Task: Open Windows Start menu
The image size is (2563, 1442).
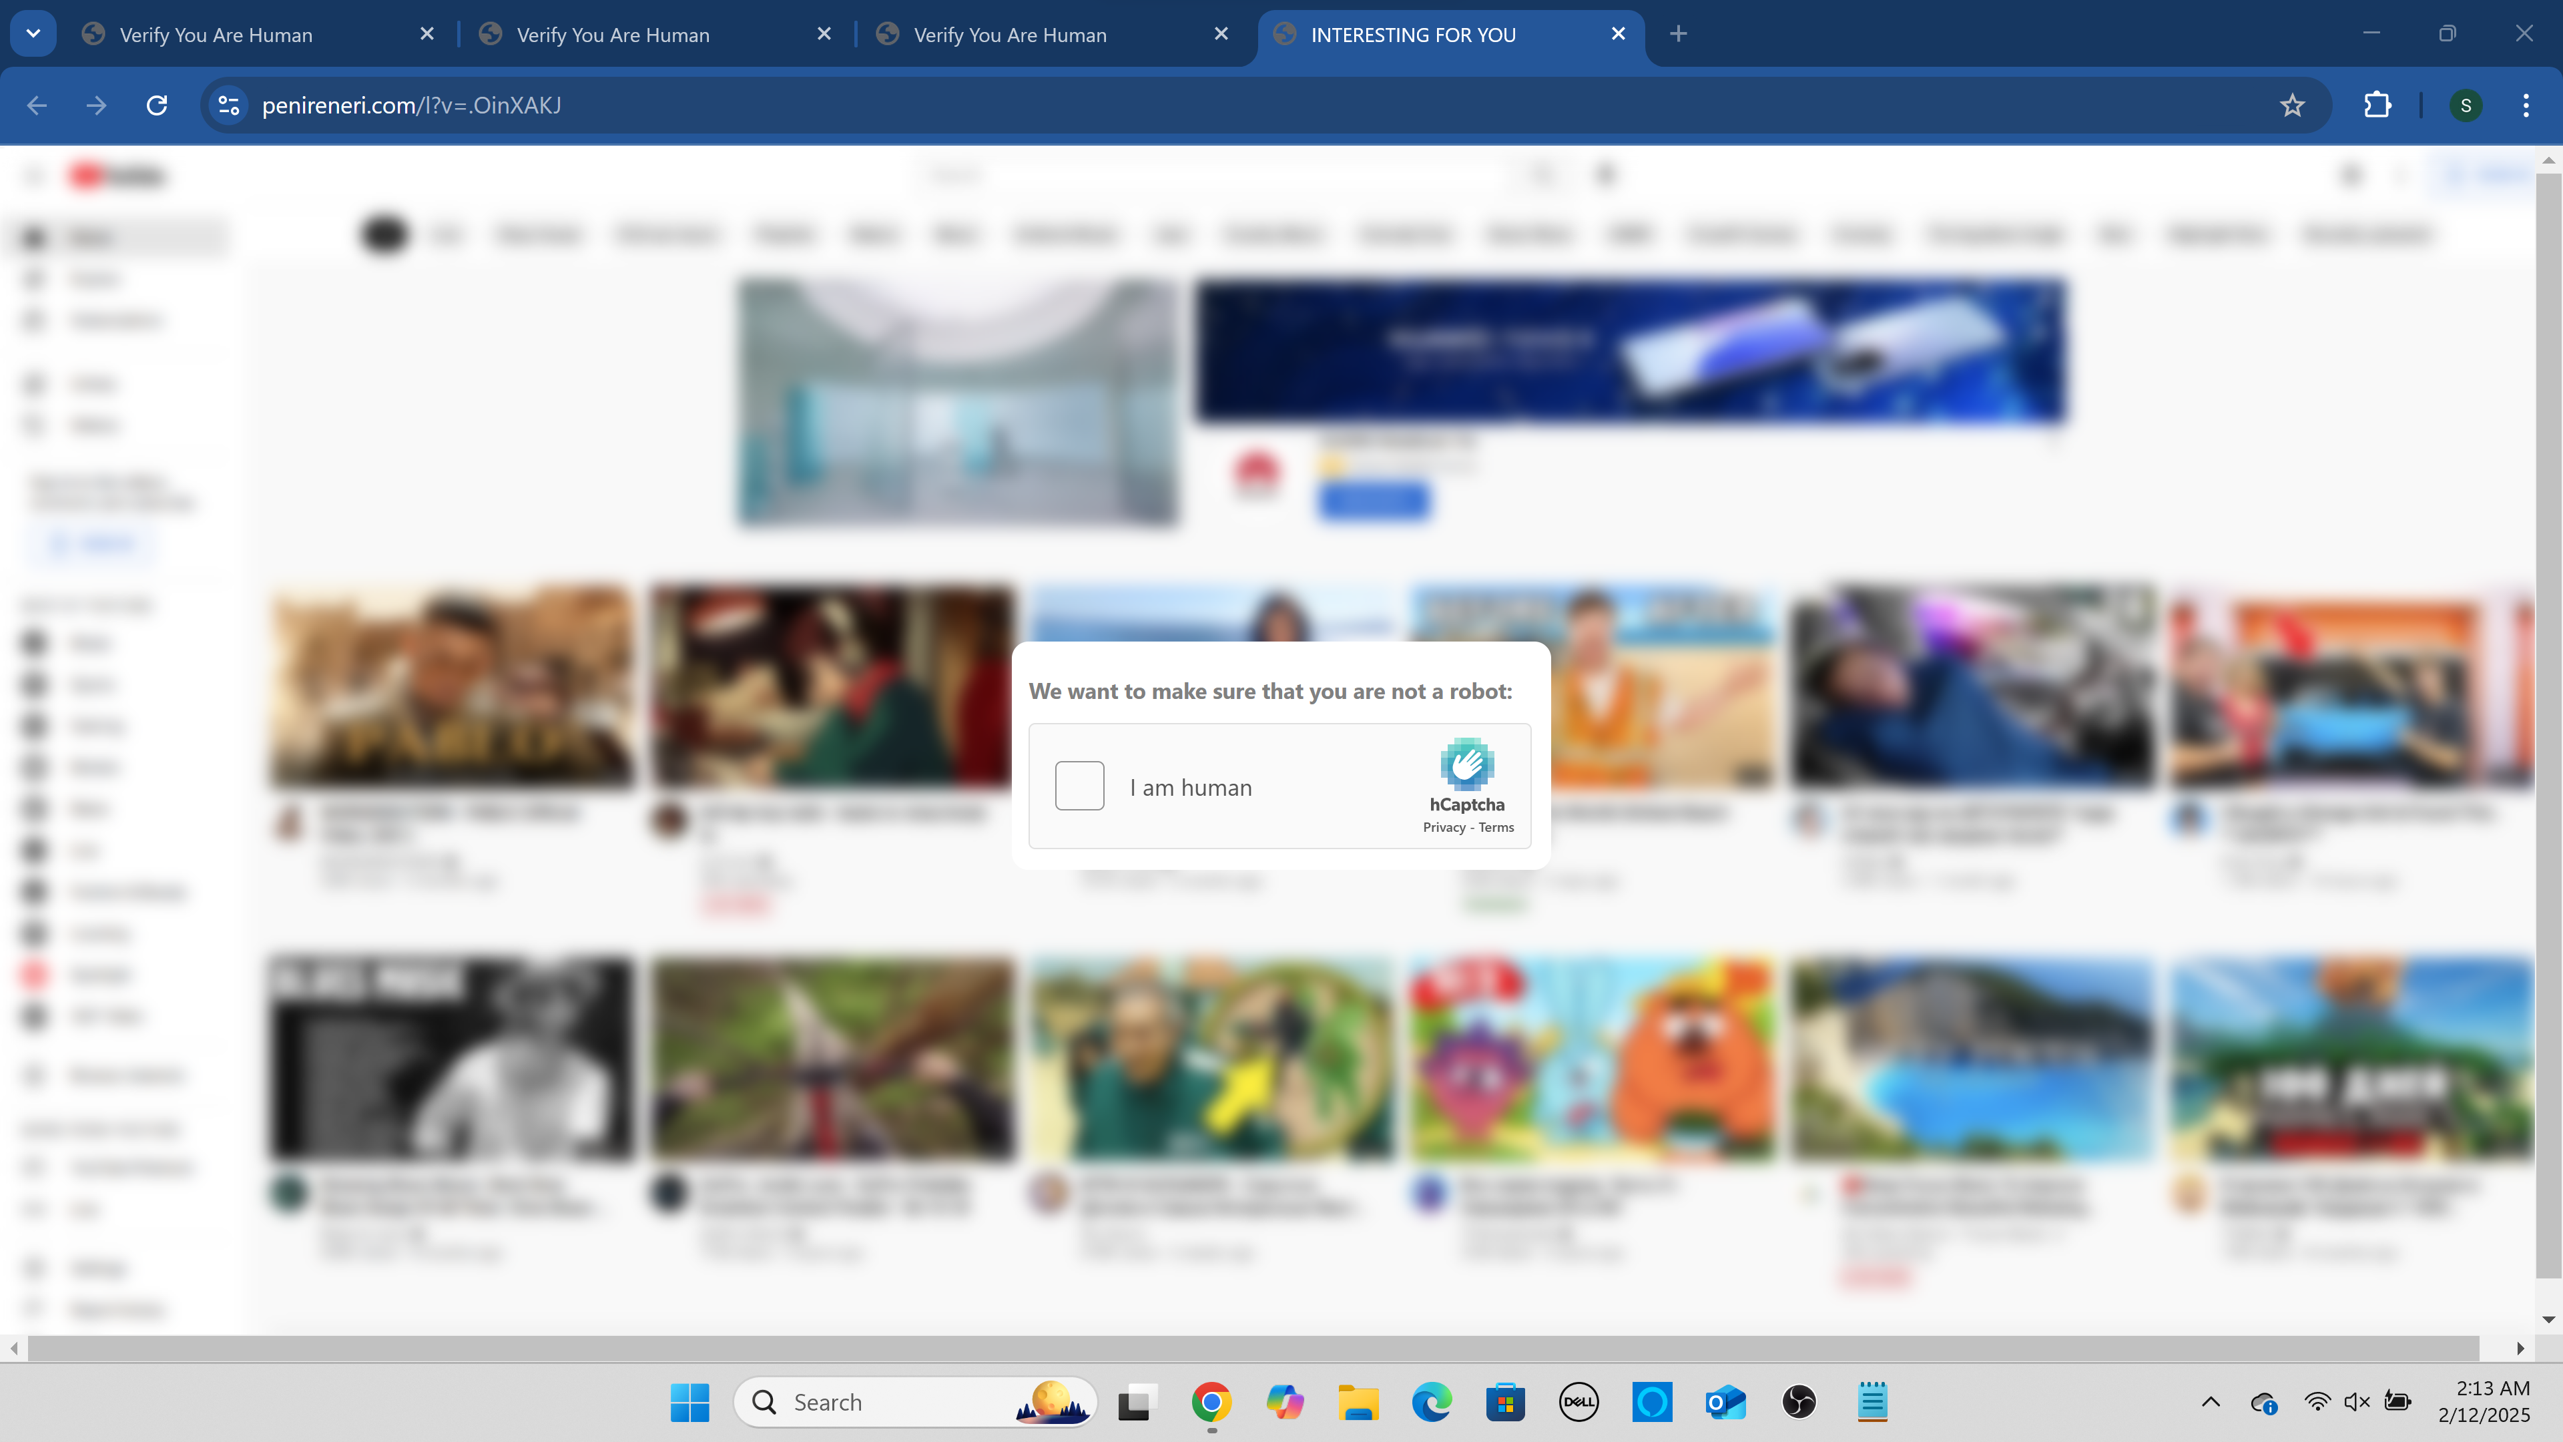Action: click(x=689, y=1402)
